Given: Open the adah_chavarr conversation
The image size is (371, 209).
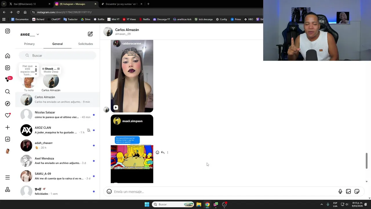Looking at the screenshot, I should tap(57, 145).
